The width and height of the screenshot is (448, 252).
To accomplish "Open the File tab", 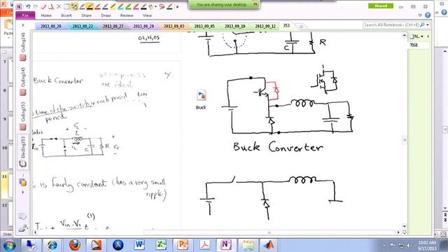I will [x=25, y=15].
